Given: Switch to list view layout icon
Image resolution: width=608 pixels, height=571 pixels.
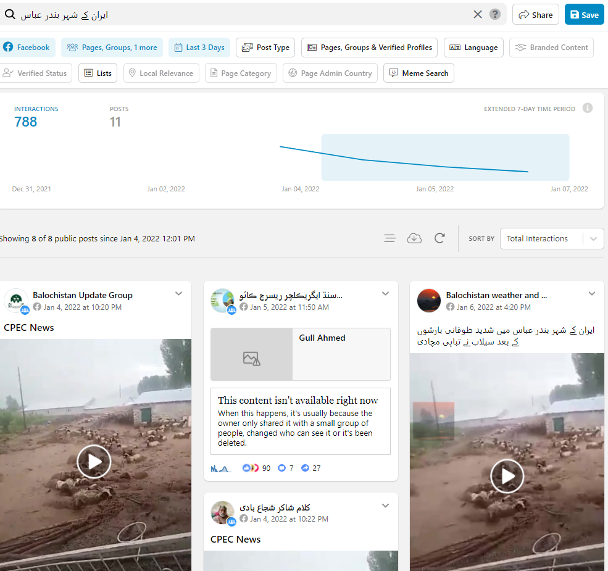Looking at the screenshot, I should (389, 238).
